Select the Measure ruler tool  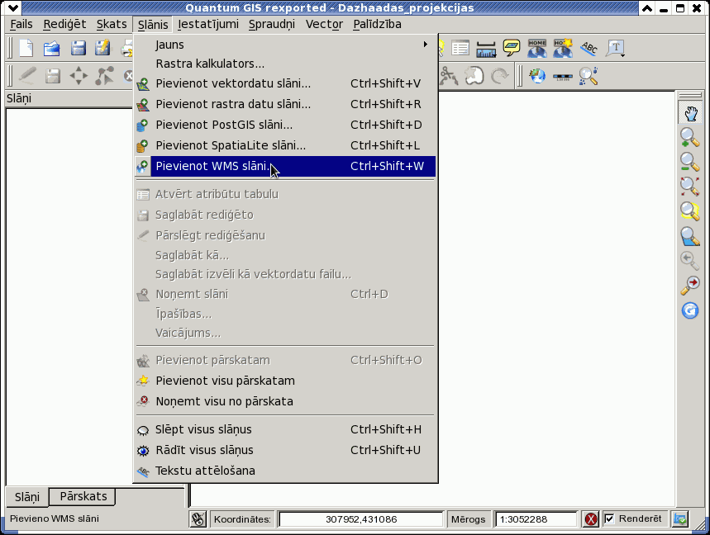[486, 49]
